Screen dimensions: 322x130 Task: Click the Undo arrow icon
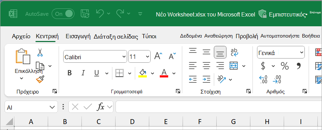pos(100,13)
